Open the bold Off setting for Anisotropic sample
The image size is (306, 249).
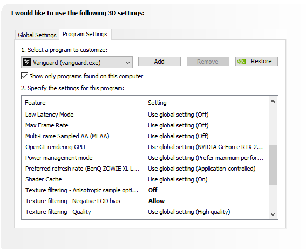(153, 190)
